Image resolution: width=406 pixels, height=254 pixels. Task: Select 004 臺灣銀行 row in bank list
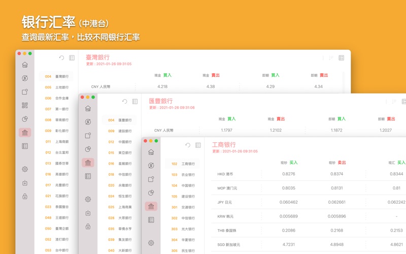pos(56,77)
